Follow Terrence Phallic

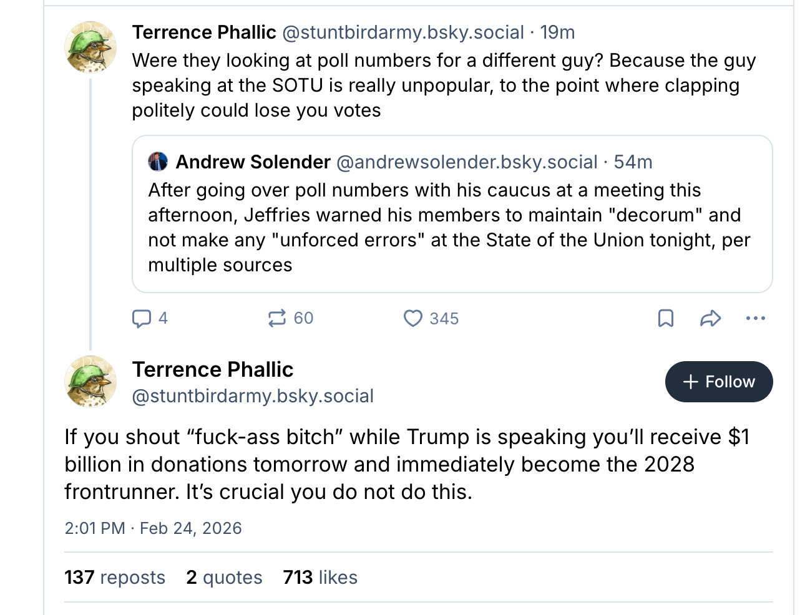pos(719,382)
